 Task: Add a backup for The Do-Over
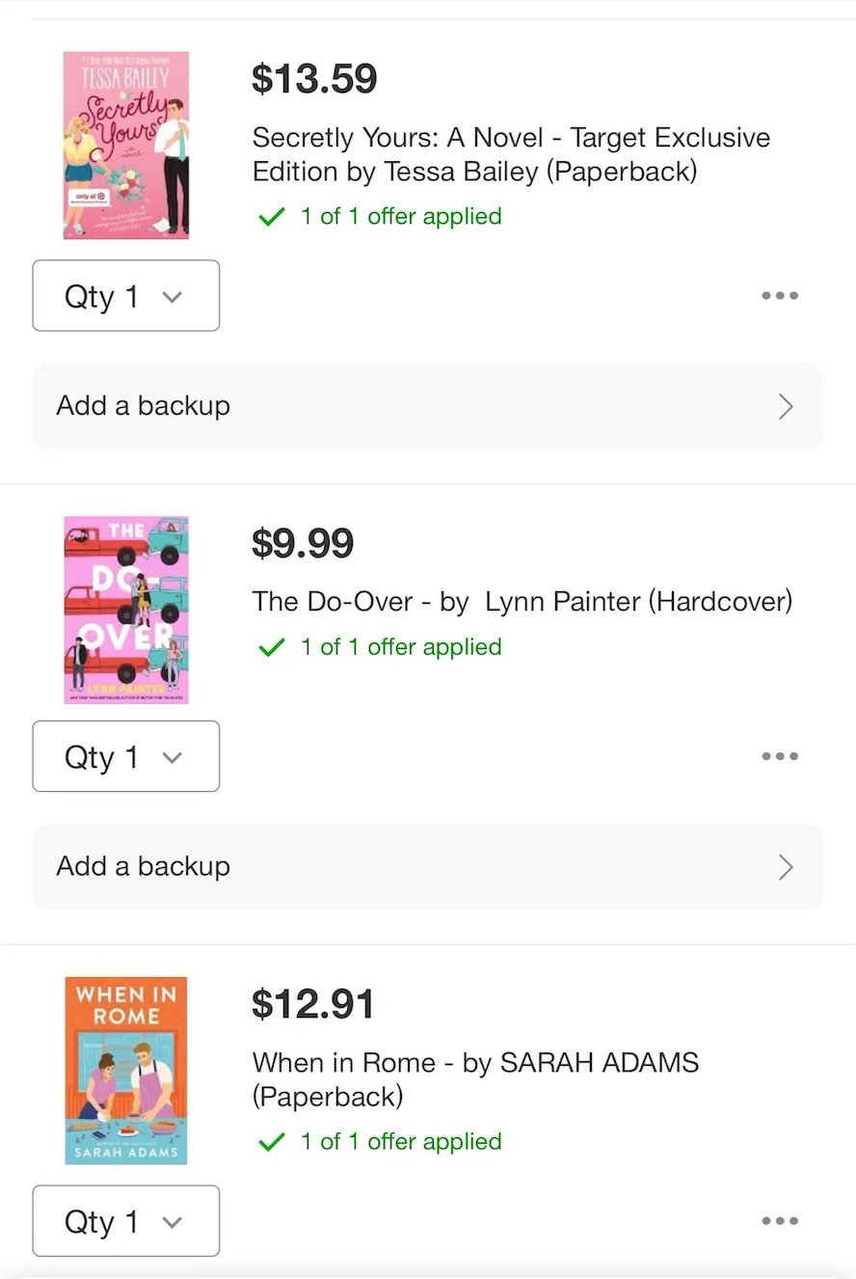[428, 866]
